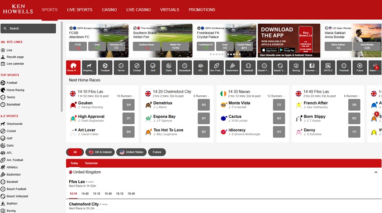Click Horse Racing icon under Top Sports

(3, 90)
